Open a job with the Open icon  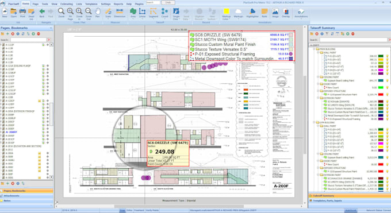[x=13, y=12]
